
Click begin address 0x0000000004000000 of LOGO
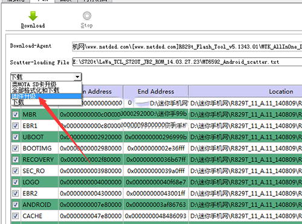[91, 182]
